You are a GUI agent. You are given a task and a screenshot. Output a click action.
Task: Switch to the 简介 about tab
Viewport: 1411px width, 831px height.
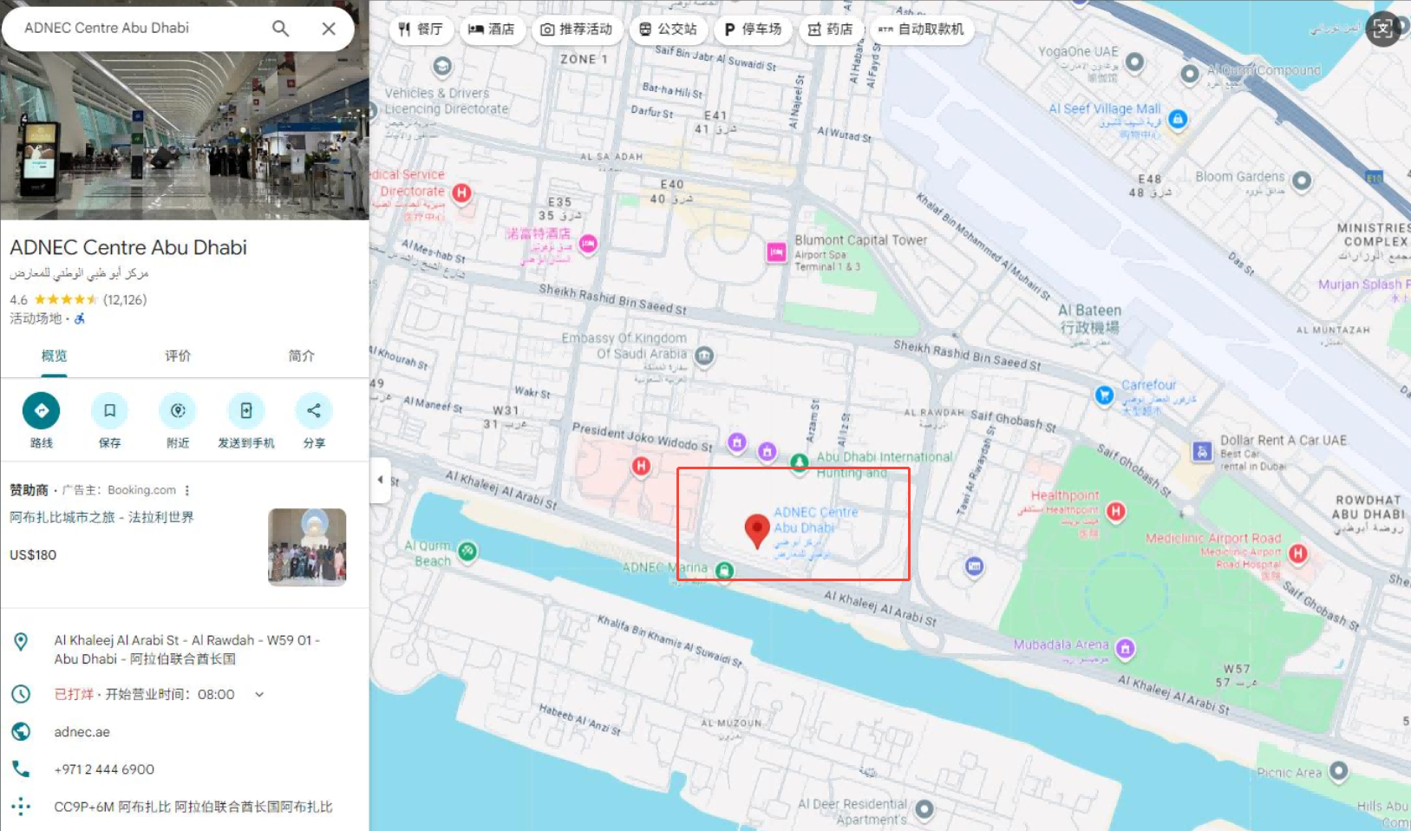[301, 356]
